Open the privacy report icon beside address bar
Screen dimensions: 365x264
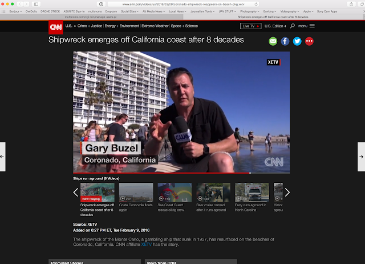tap(101, 4)
